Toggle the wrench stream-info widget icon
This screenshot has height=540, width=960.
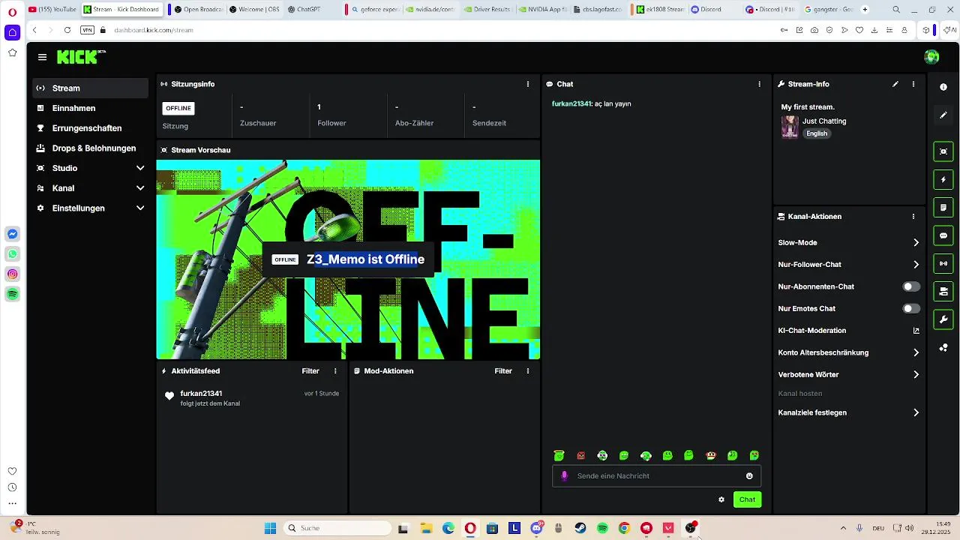(943, 319)
